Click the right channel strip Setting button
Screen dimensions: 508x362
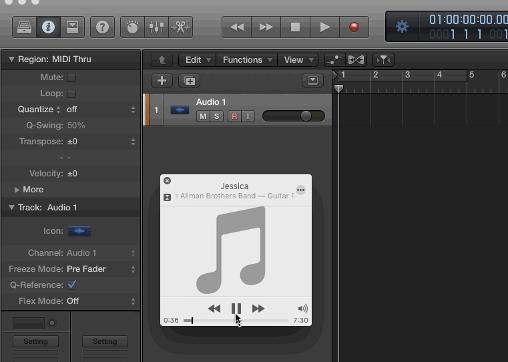point(105,341)
